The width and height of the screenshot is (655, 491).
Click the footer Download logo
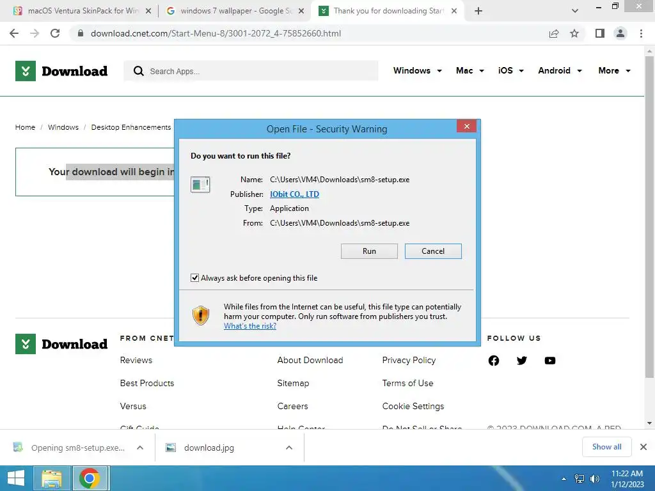pyautogui.click(x=61, y=344)
